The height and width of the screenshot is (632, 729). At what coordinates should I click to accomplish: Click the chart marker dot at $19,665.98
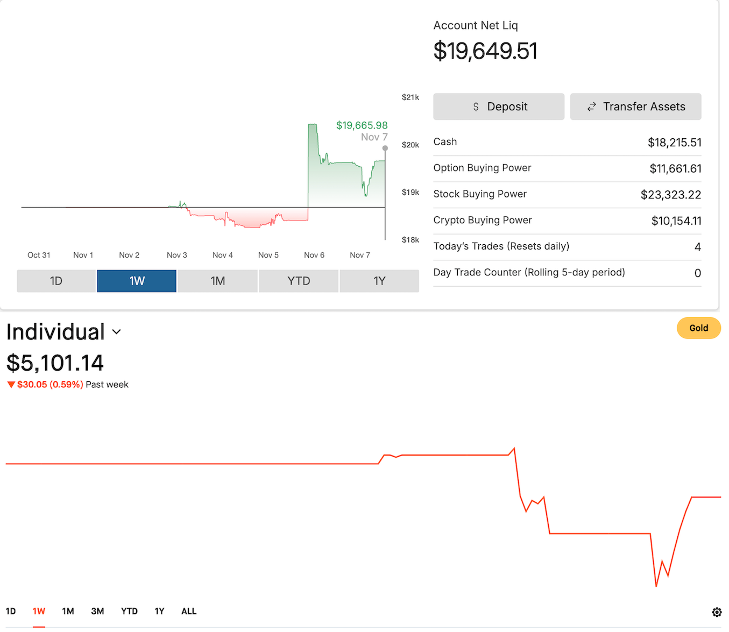click(385, 147)
